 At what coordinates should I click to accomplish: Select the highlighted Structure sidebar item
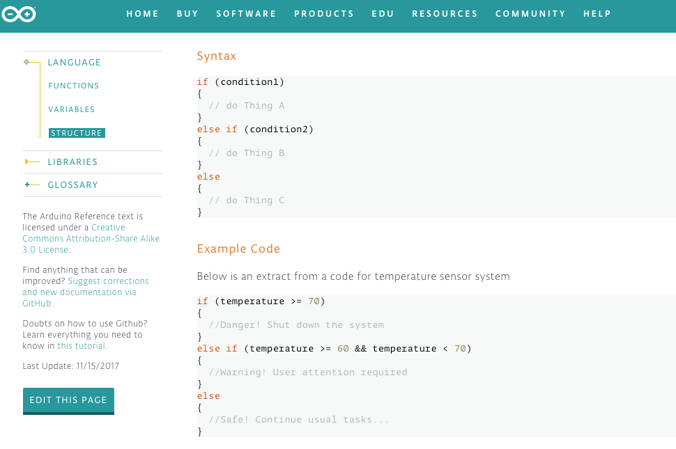(77, 133)
